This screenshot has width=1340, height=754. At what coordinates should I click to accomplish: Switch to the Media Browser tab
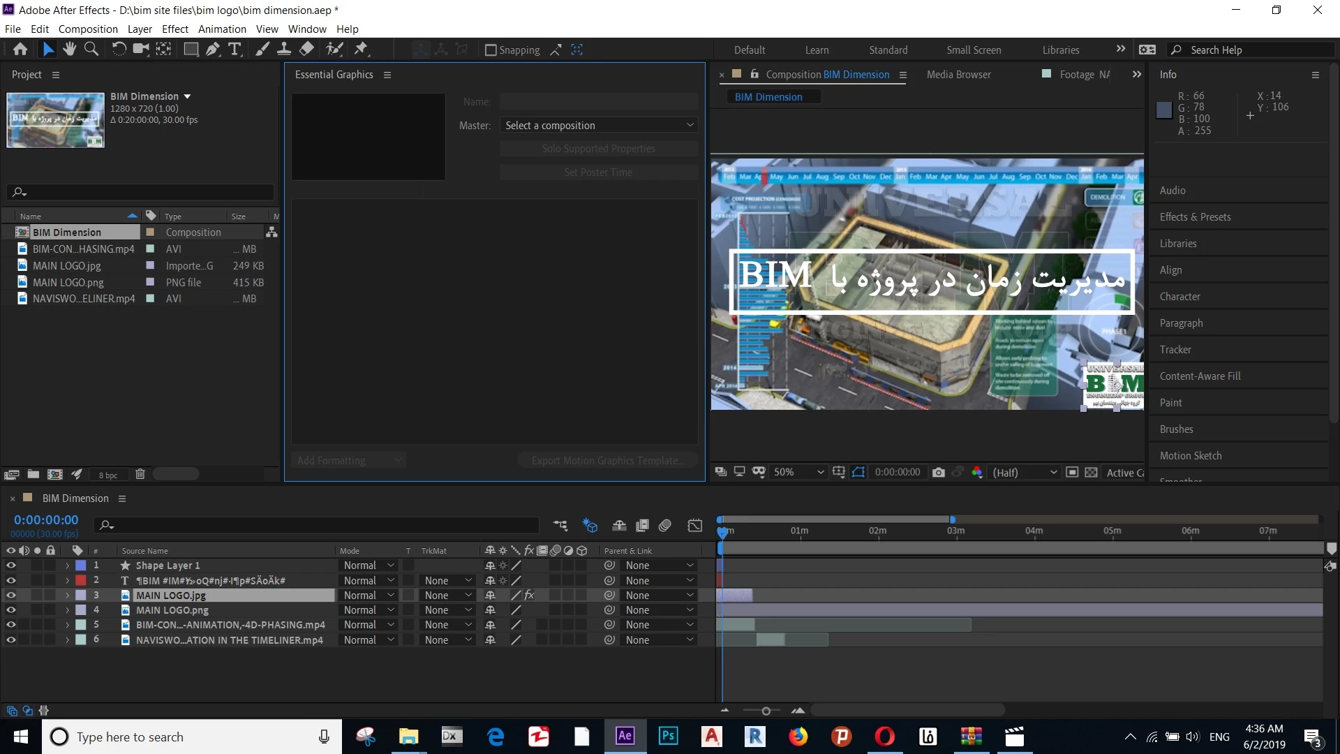click(958, 75)
